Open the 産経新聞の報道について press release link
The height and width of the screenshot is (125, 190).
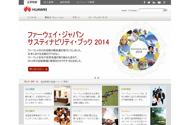55,82
